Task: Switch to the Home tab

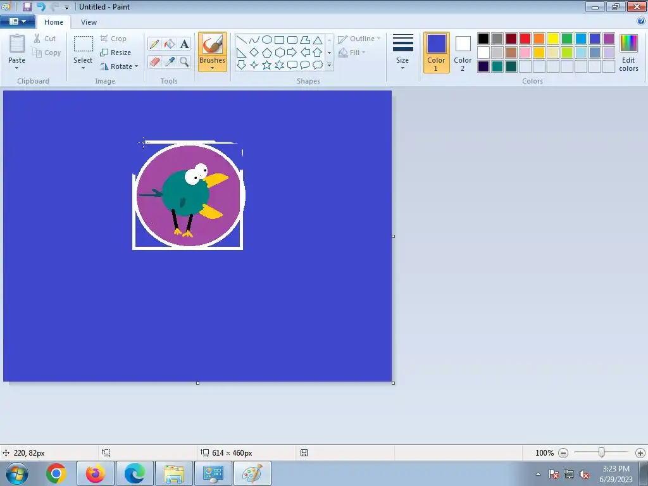Action: tap(54, 22)
